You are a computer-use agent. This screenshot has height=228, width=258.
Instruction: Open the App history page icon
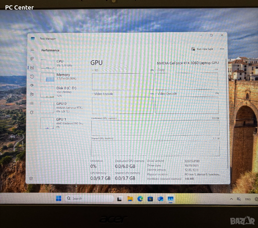pos(32,76)
